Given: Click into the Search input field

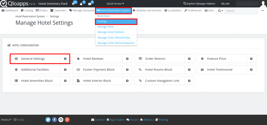Looking at the screenshot, I should [241, 11].
